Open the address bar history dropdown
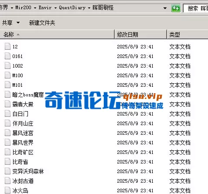This screenshot has width=208, height=194. coord(165,8)
